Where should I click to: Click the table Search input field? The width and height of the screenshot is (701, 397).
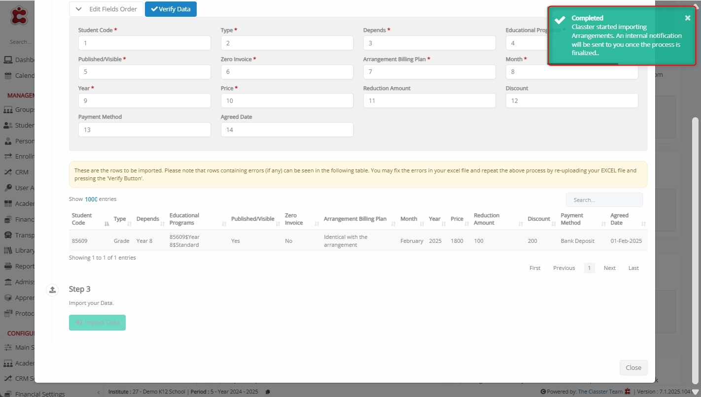pos(604,200)
